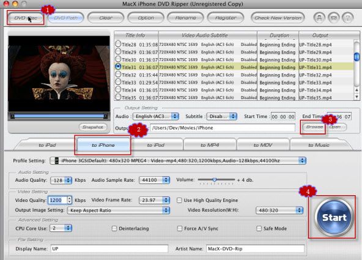Screen dimensions: 362x260
Task: Select the Title28 radio button
Action: pyautogui.click(x=118, y=43)
